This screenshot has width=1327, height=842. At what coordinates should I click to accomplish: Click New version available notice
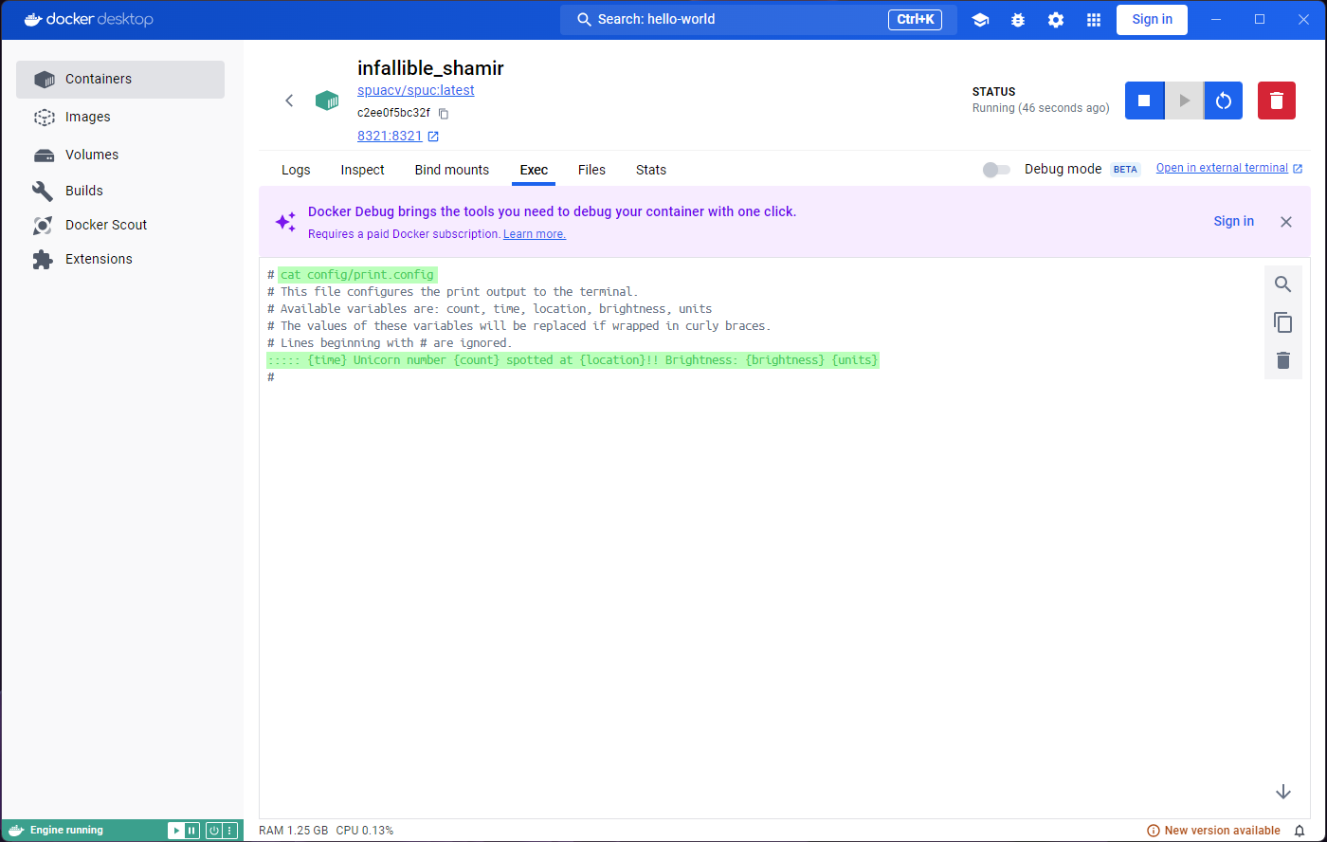(1213, 831)
